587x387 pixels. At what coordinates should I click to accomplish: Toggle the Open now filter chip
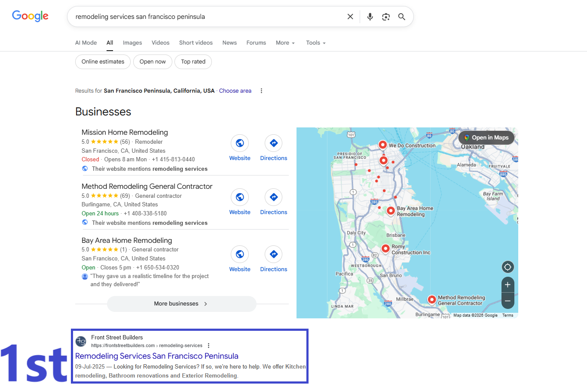[153, 62]
